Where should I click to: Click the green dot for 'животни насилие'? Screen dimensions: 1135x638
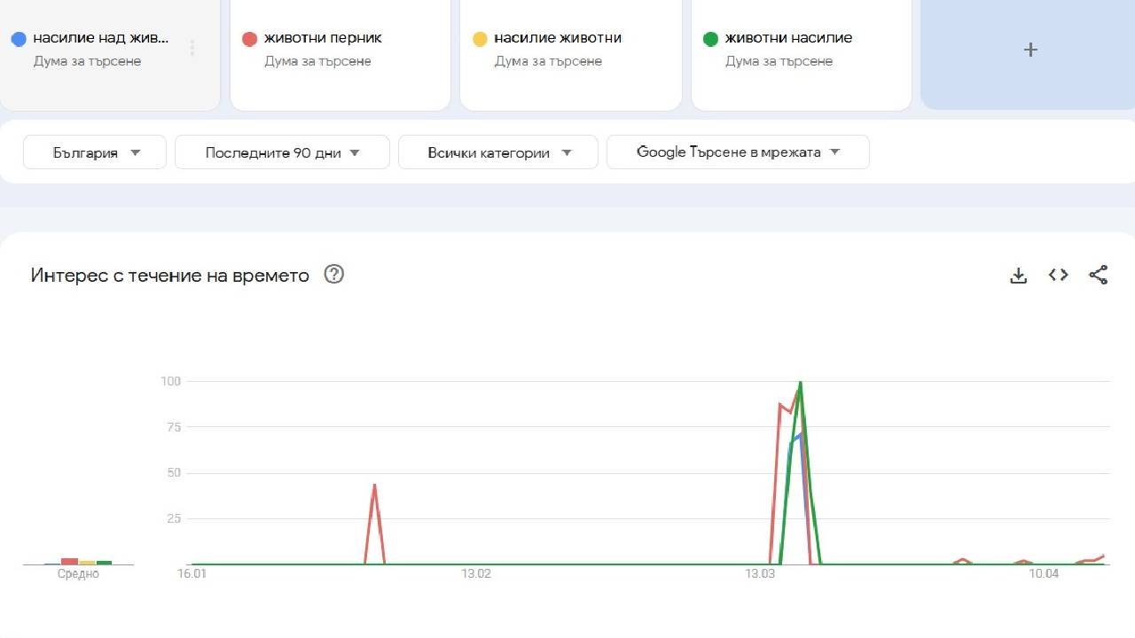tap(711, 38)
